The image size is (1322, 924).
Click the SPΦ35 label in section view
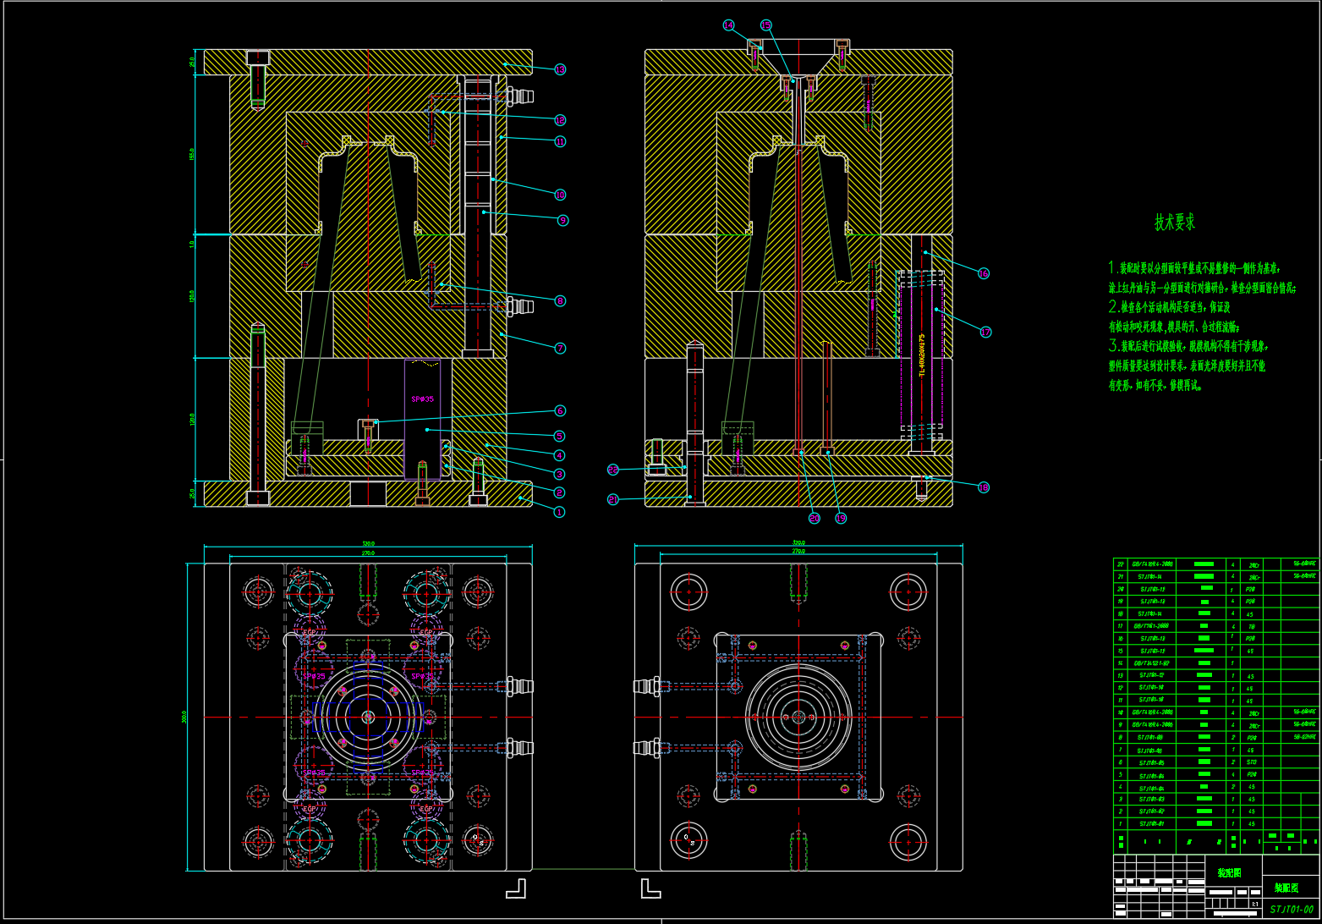click(422, 399)
